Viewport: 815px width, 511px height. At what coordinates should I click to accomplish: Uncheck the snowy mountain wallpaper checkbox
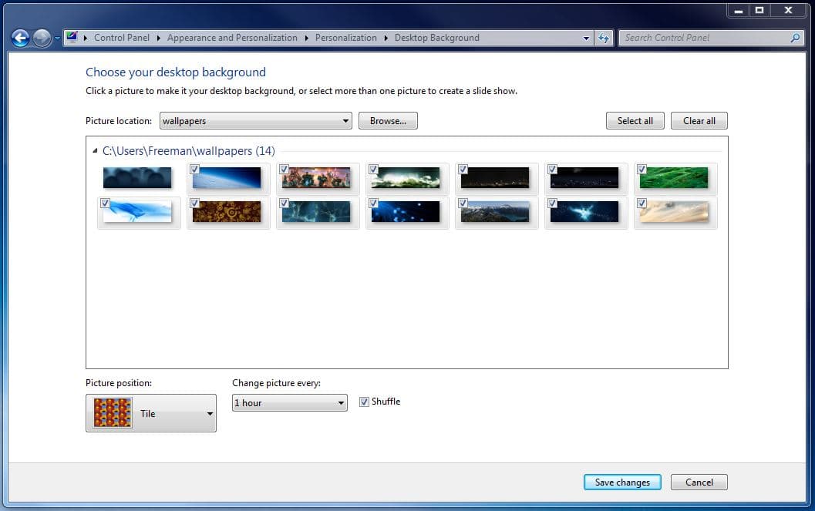click(x=463, y=203)
